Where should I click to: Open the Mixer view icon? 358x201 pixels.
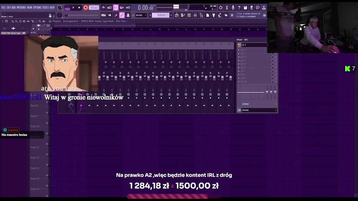tap(195, 15)
